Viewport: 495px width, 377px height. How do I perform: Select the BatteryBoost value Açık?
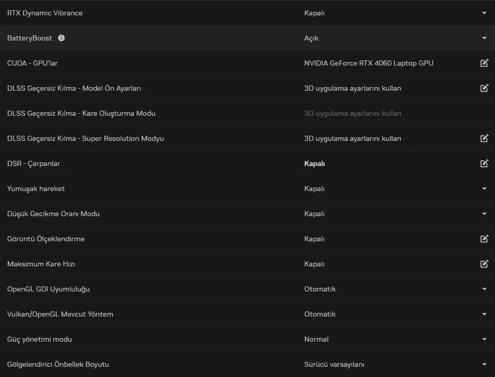311,38
